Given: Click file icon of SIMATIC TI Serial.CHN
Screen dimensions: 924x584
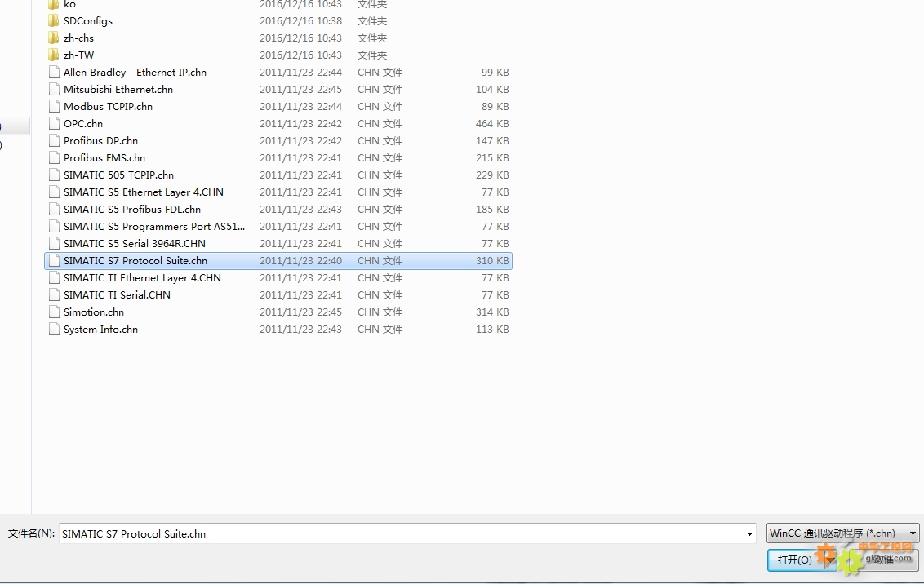Looking at the screenshot, I should (54, 295).
